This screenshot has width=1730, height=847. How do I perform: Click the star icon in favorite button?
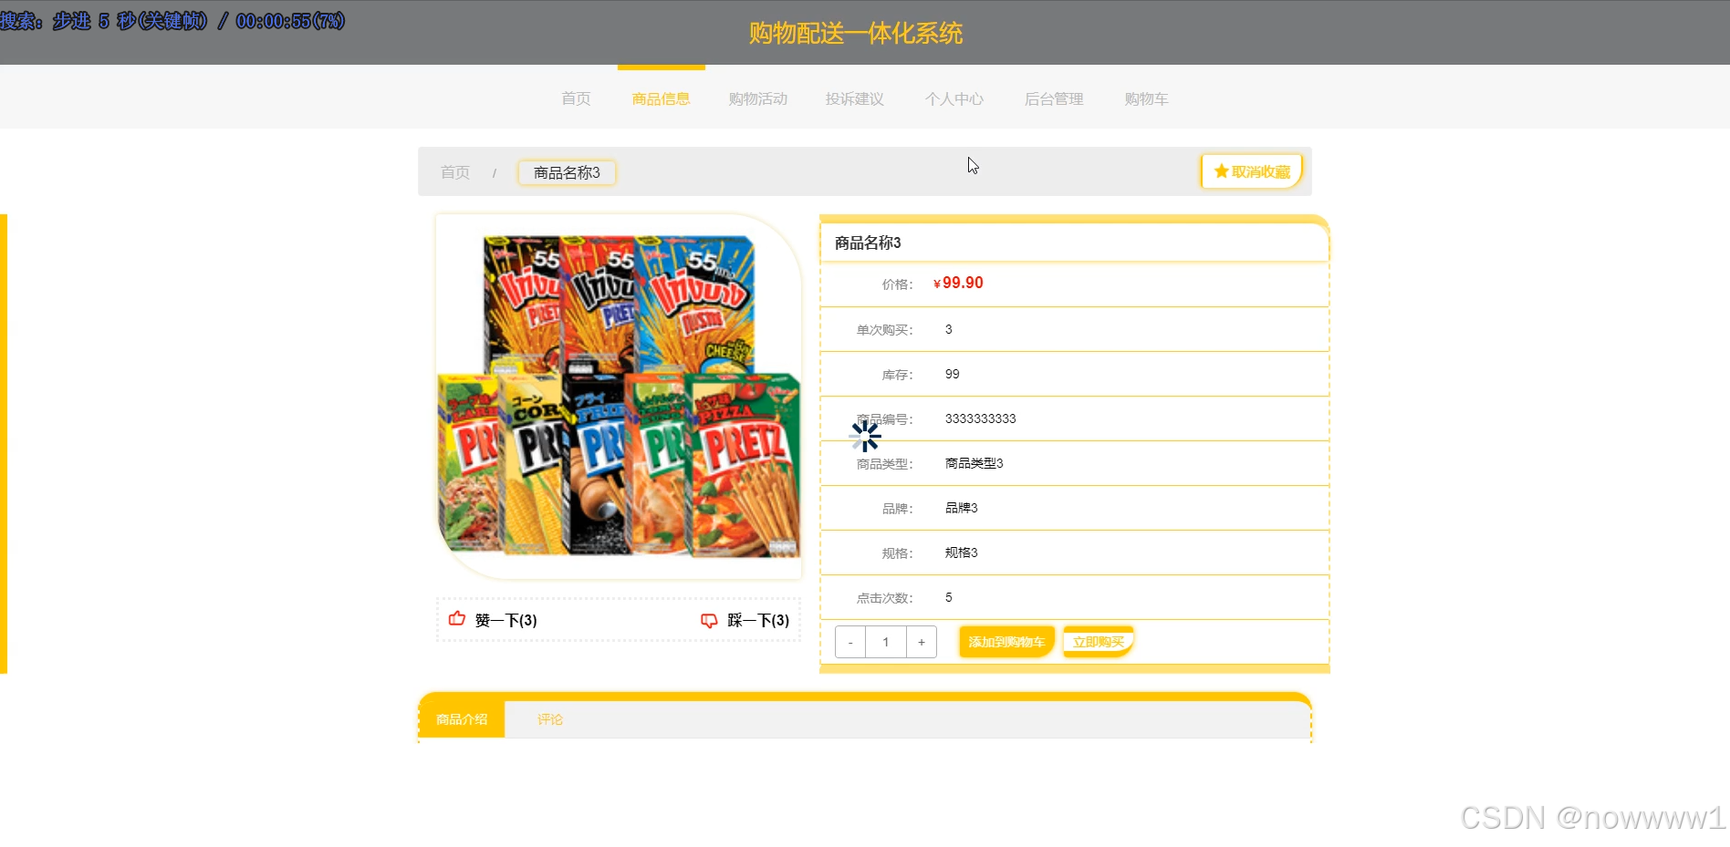(x=1221, y=171)
